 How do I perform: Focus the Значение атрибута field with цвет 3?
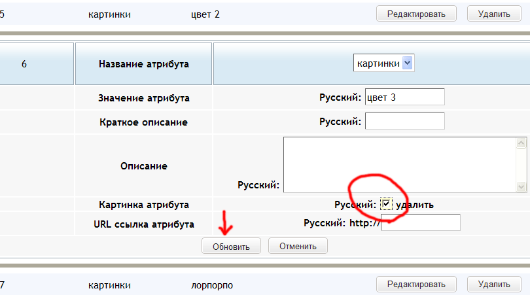[x=404, y=97]
